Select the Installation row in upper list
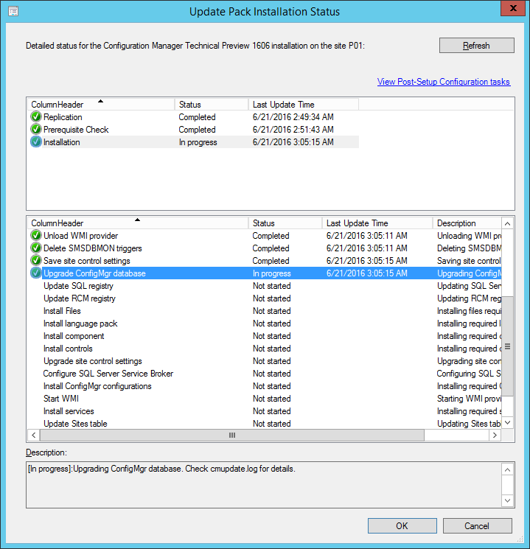Screen dimensions: 530x549 click(x=193, y=141)
